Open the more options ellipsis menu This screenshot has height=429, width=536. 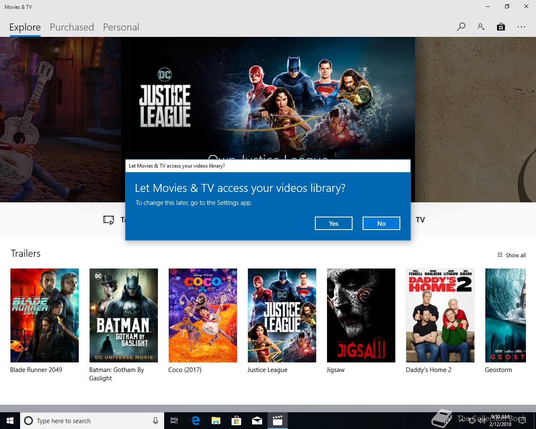(x=521, y=27)
